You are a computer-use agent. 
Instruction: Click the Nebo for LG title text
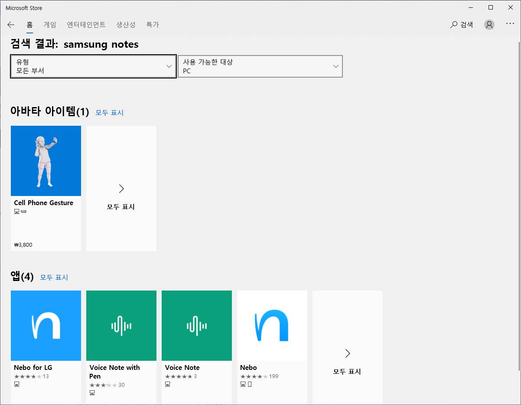(x=33, y=368)
